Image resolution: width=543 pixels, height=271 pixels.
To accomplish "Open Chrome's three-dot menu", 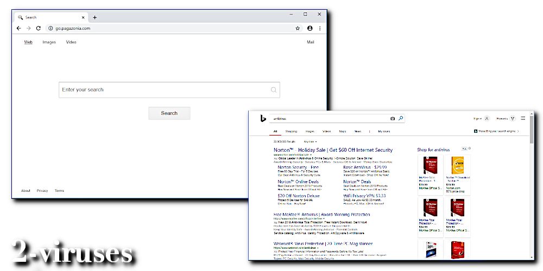I will point(320,28).
